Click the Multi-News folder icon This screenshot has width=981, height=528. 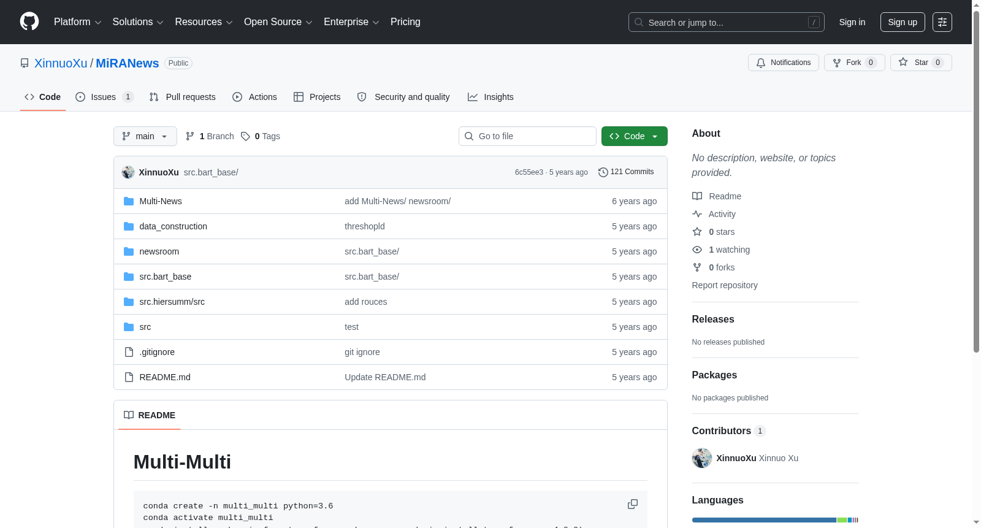[129, 201]
